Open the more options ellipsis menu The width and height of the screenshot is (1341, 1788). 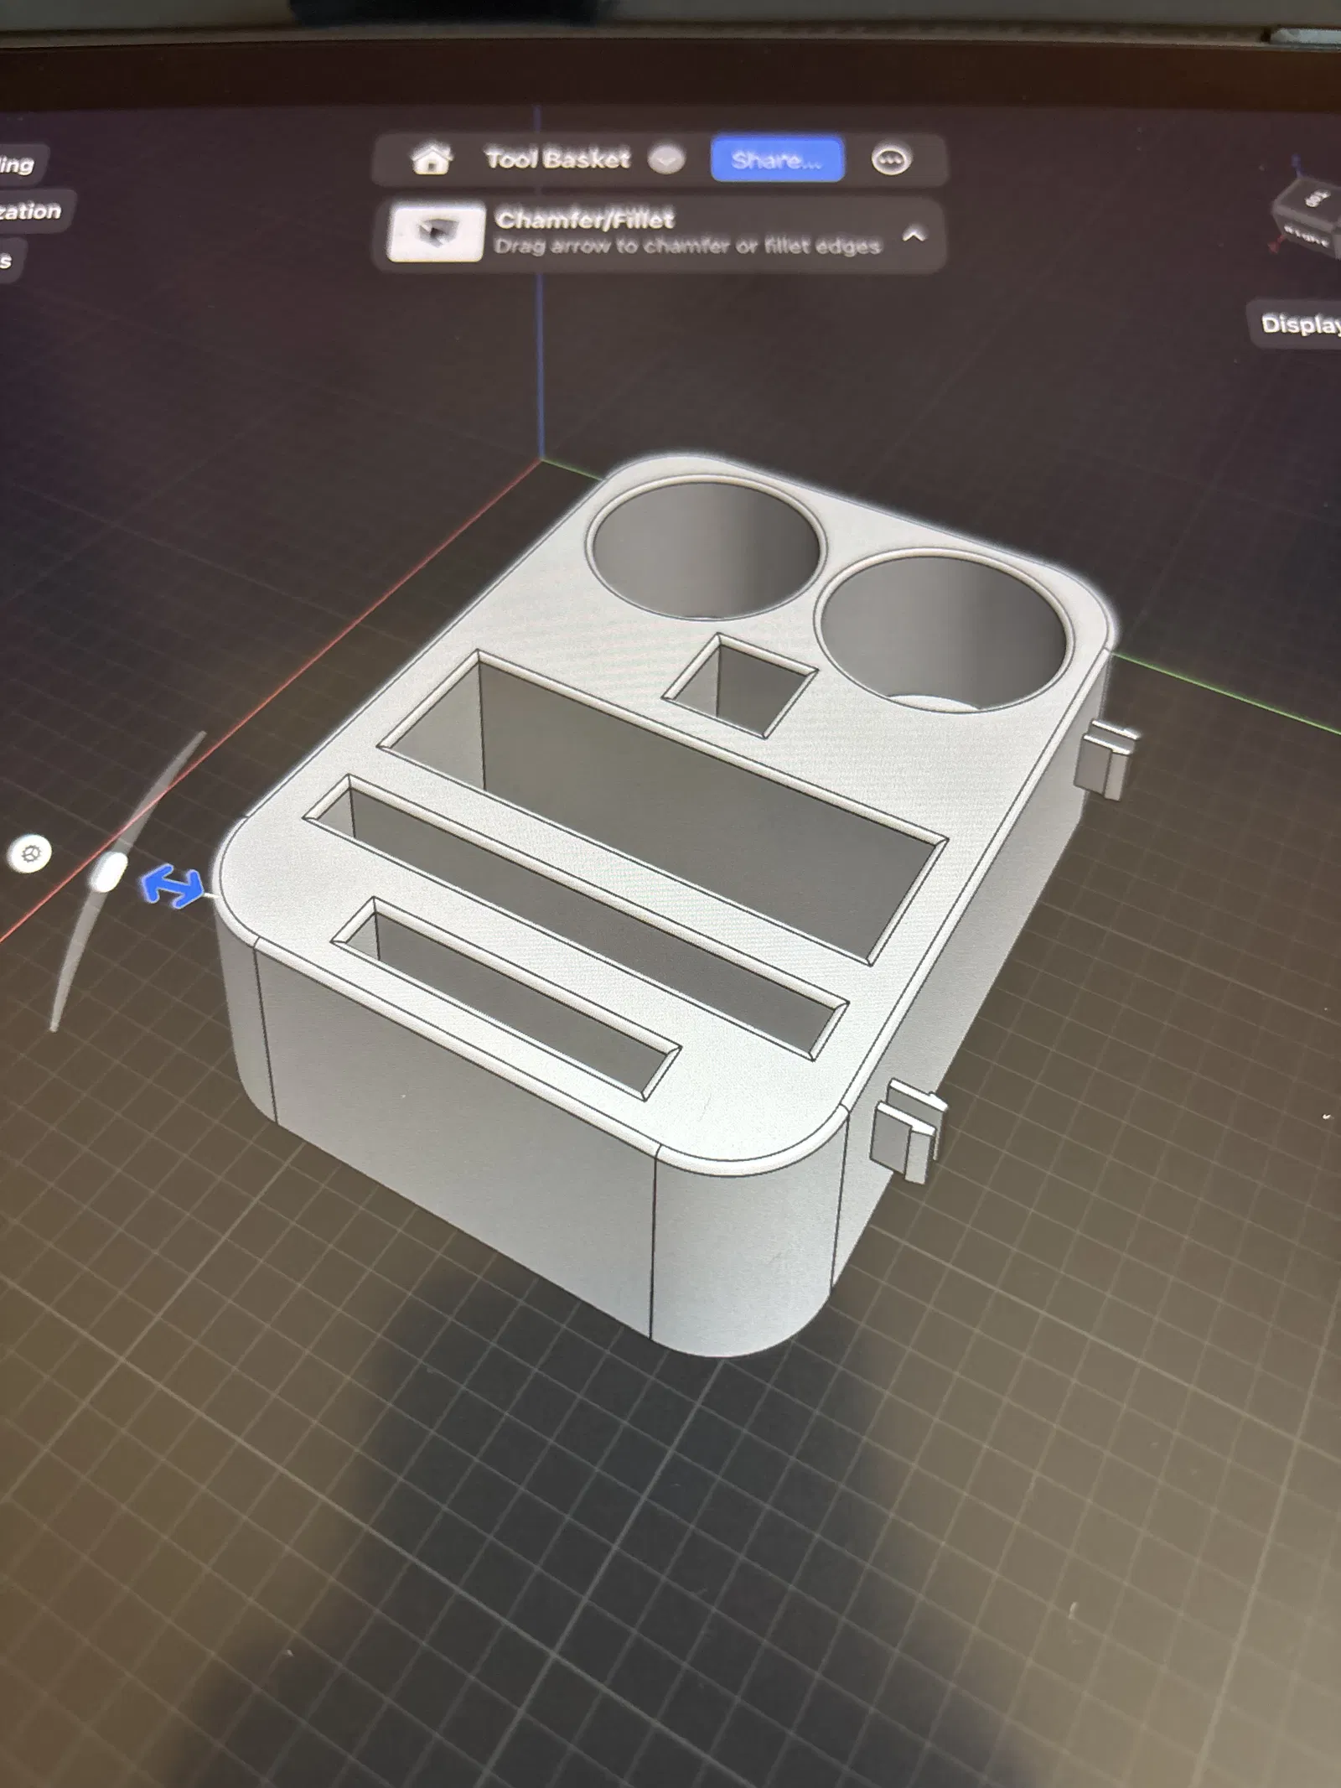coord(890,159)
